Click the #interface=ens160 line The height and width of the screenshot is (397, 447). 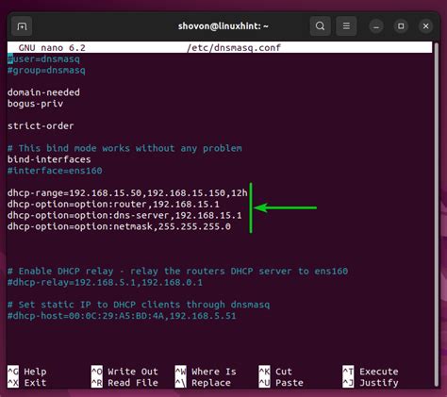coord(55,171)
